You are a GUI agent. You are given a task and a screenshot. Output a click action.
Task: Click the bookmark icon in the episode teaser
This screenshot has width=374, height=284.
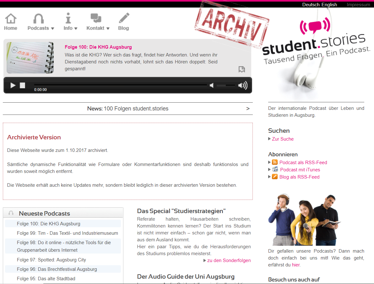(x=241, y=69)
